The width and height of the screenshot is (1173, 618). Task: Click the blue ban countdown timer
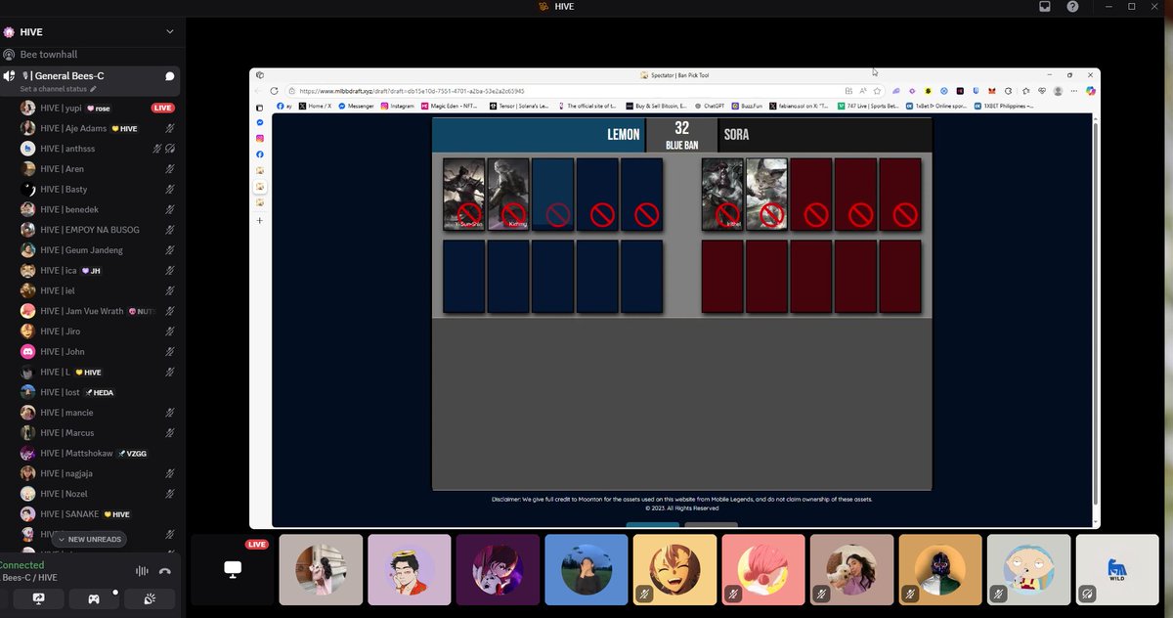point(682,135)
